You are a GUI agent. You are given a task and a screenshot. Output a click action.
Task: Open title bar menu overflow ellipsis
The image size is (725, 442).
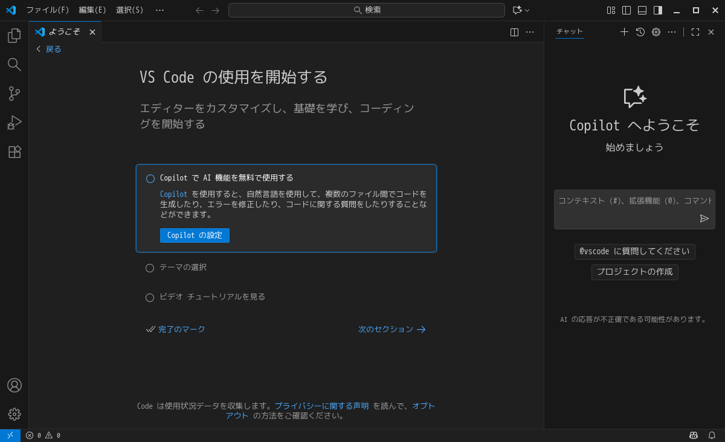click(159, 10)
